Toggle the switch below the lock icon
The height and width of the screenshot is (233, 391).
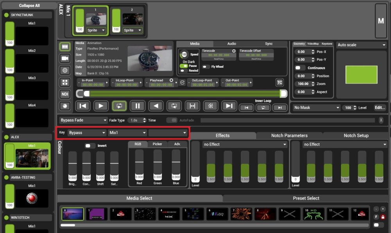click(378, 225)
